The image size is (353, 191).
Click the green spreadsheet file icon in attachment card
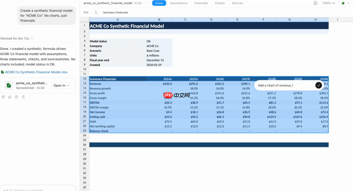tap(9, 85)
